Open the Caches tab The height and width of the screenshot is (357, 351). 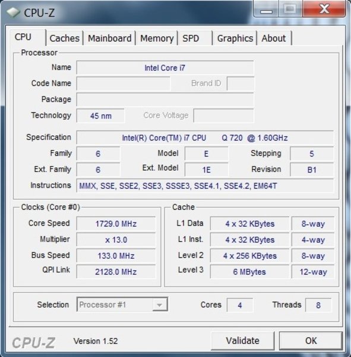[65, 38]
